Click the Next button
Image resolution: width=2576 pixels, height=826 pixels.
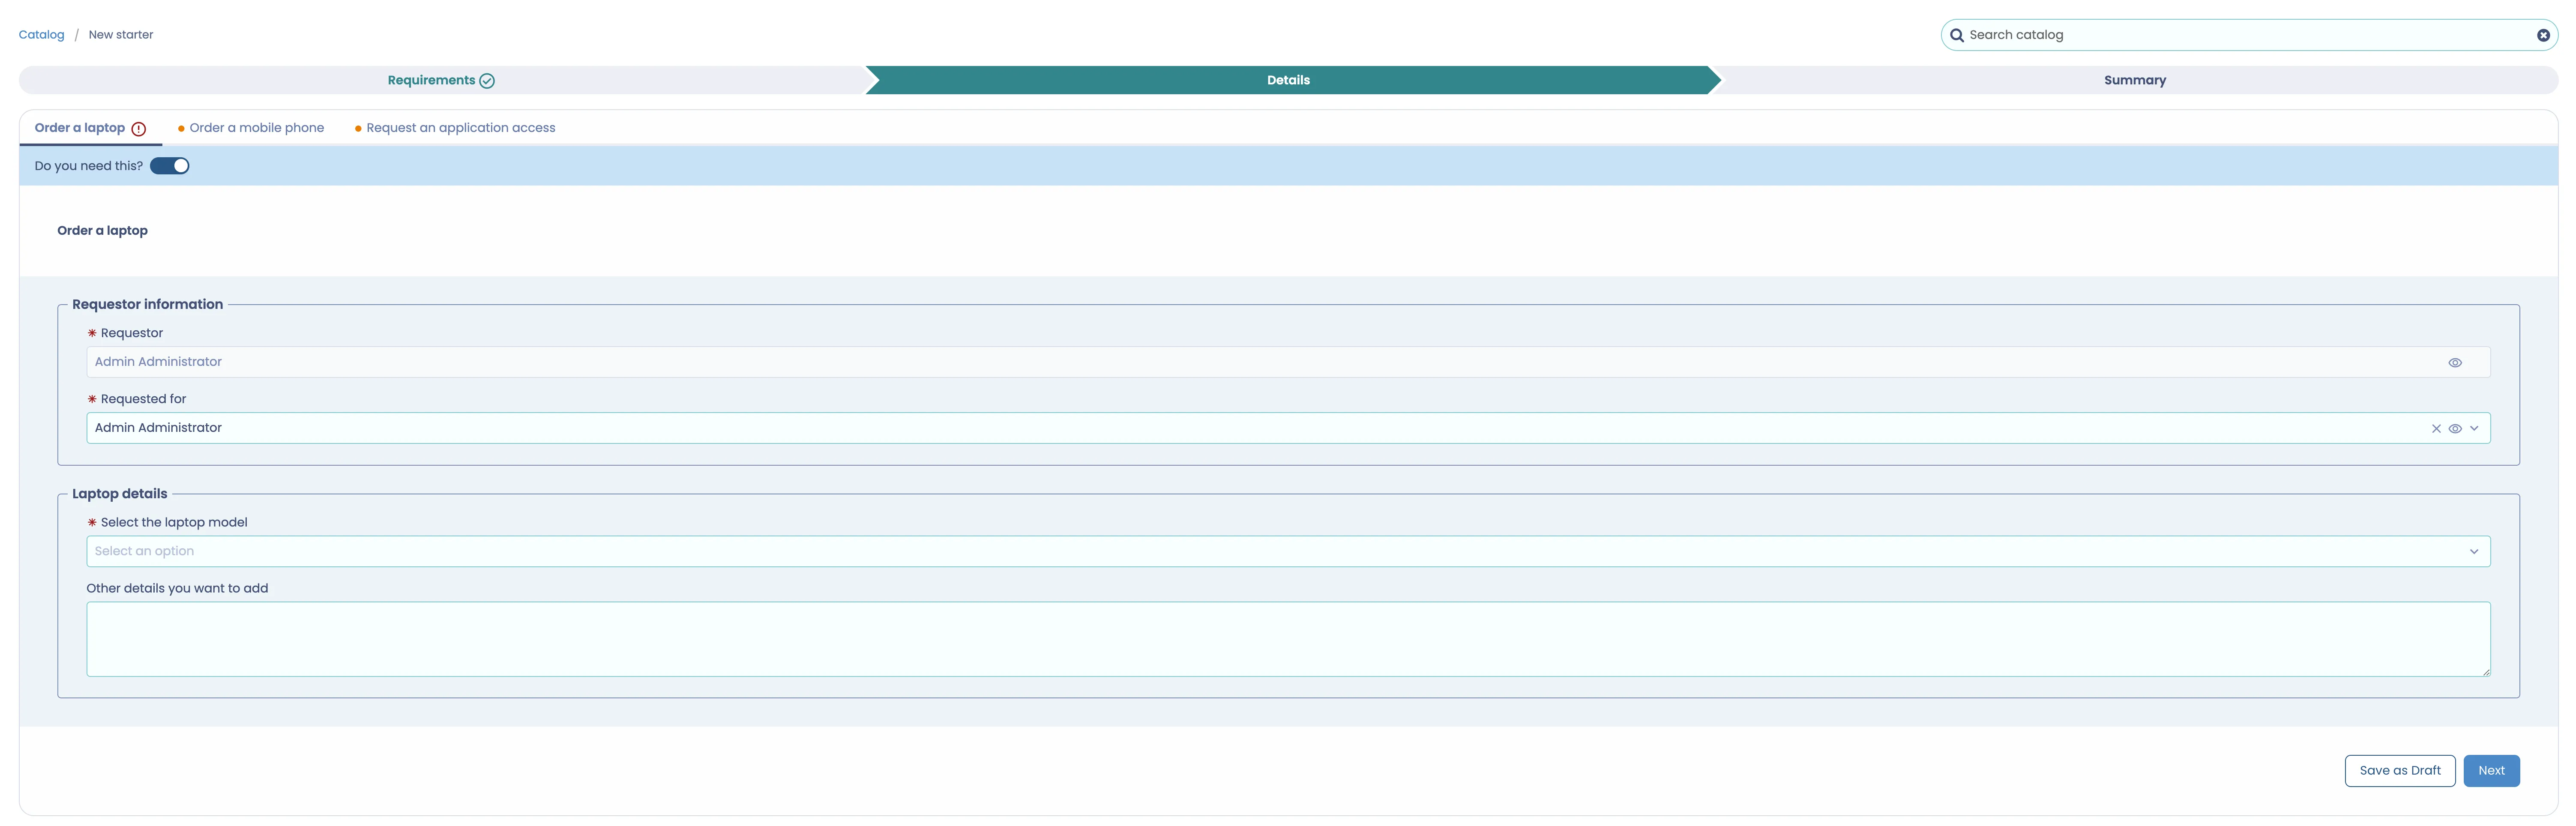click(2491, 771)
